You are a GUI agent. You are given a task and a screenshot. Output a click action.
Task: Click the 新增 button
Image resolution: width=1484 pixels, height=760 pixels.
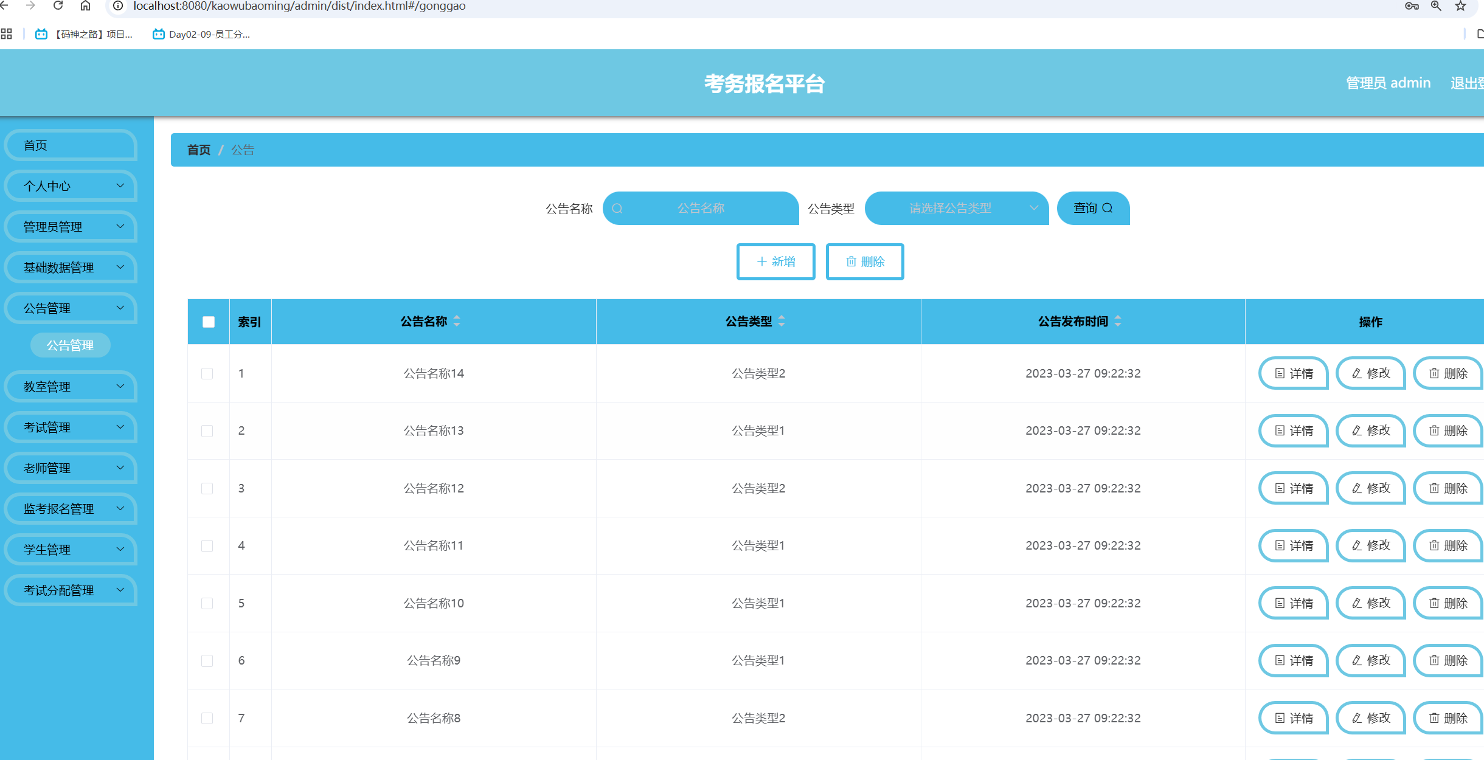click(775, 261)
